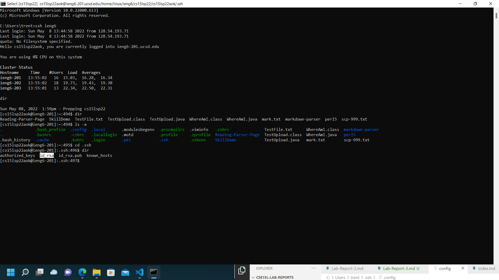Open the Mail app from taskbar

coord(125,272)
